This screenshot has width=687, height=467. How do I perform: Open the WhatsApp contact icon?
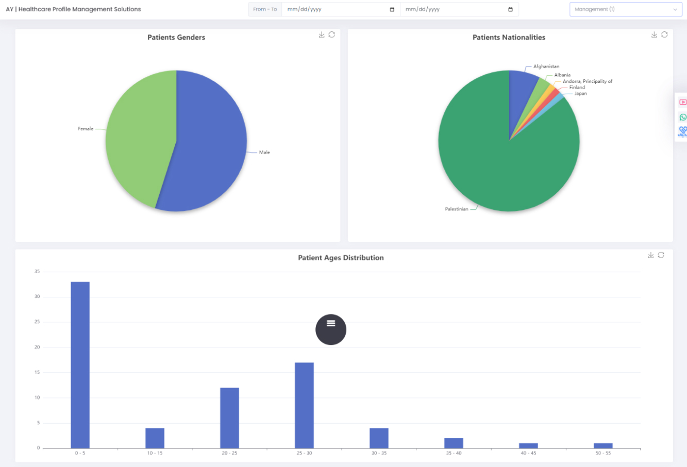click(x=683, y=117)
